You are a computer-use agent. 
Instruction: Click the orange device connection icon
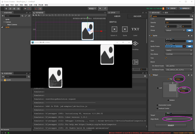163,8
